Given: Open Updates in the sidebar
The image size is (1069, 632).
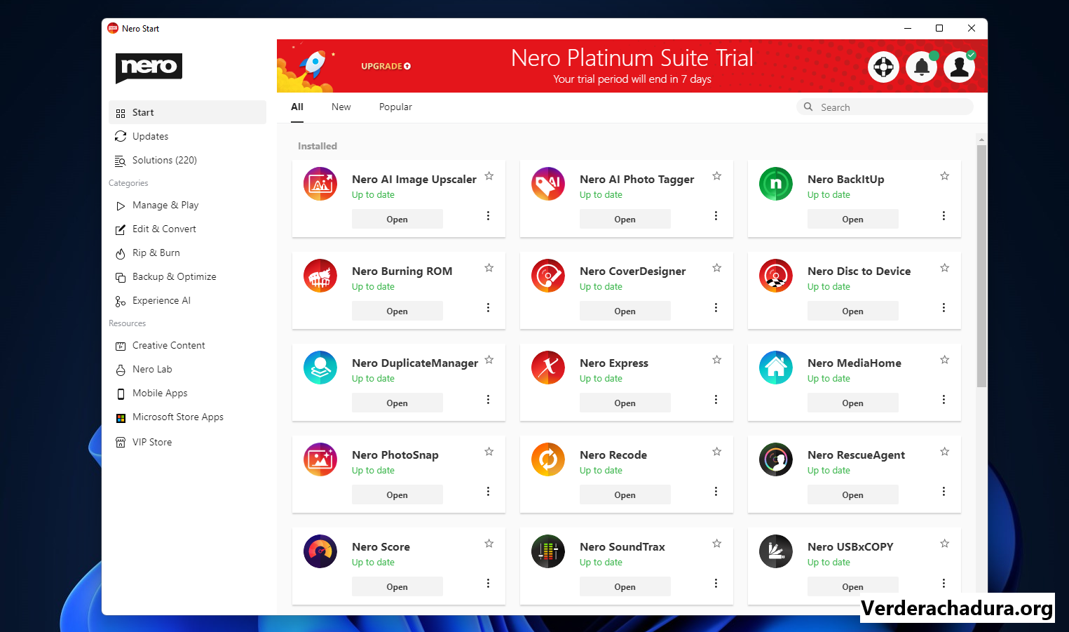Looking at the screenshot, I should 187,136.
